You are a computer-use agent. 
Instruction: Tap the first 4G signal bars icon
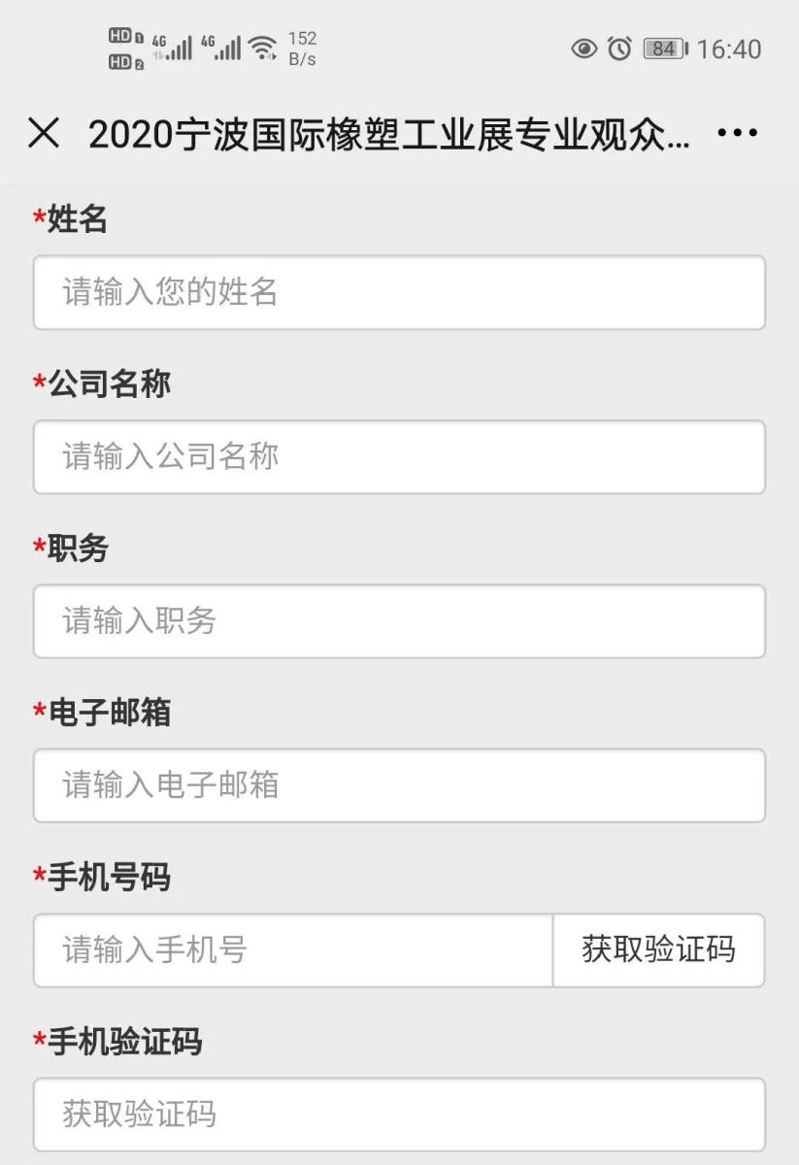(x=173, y=47)
